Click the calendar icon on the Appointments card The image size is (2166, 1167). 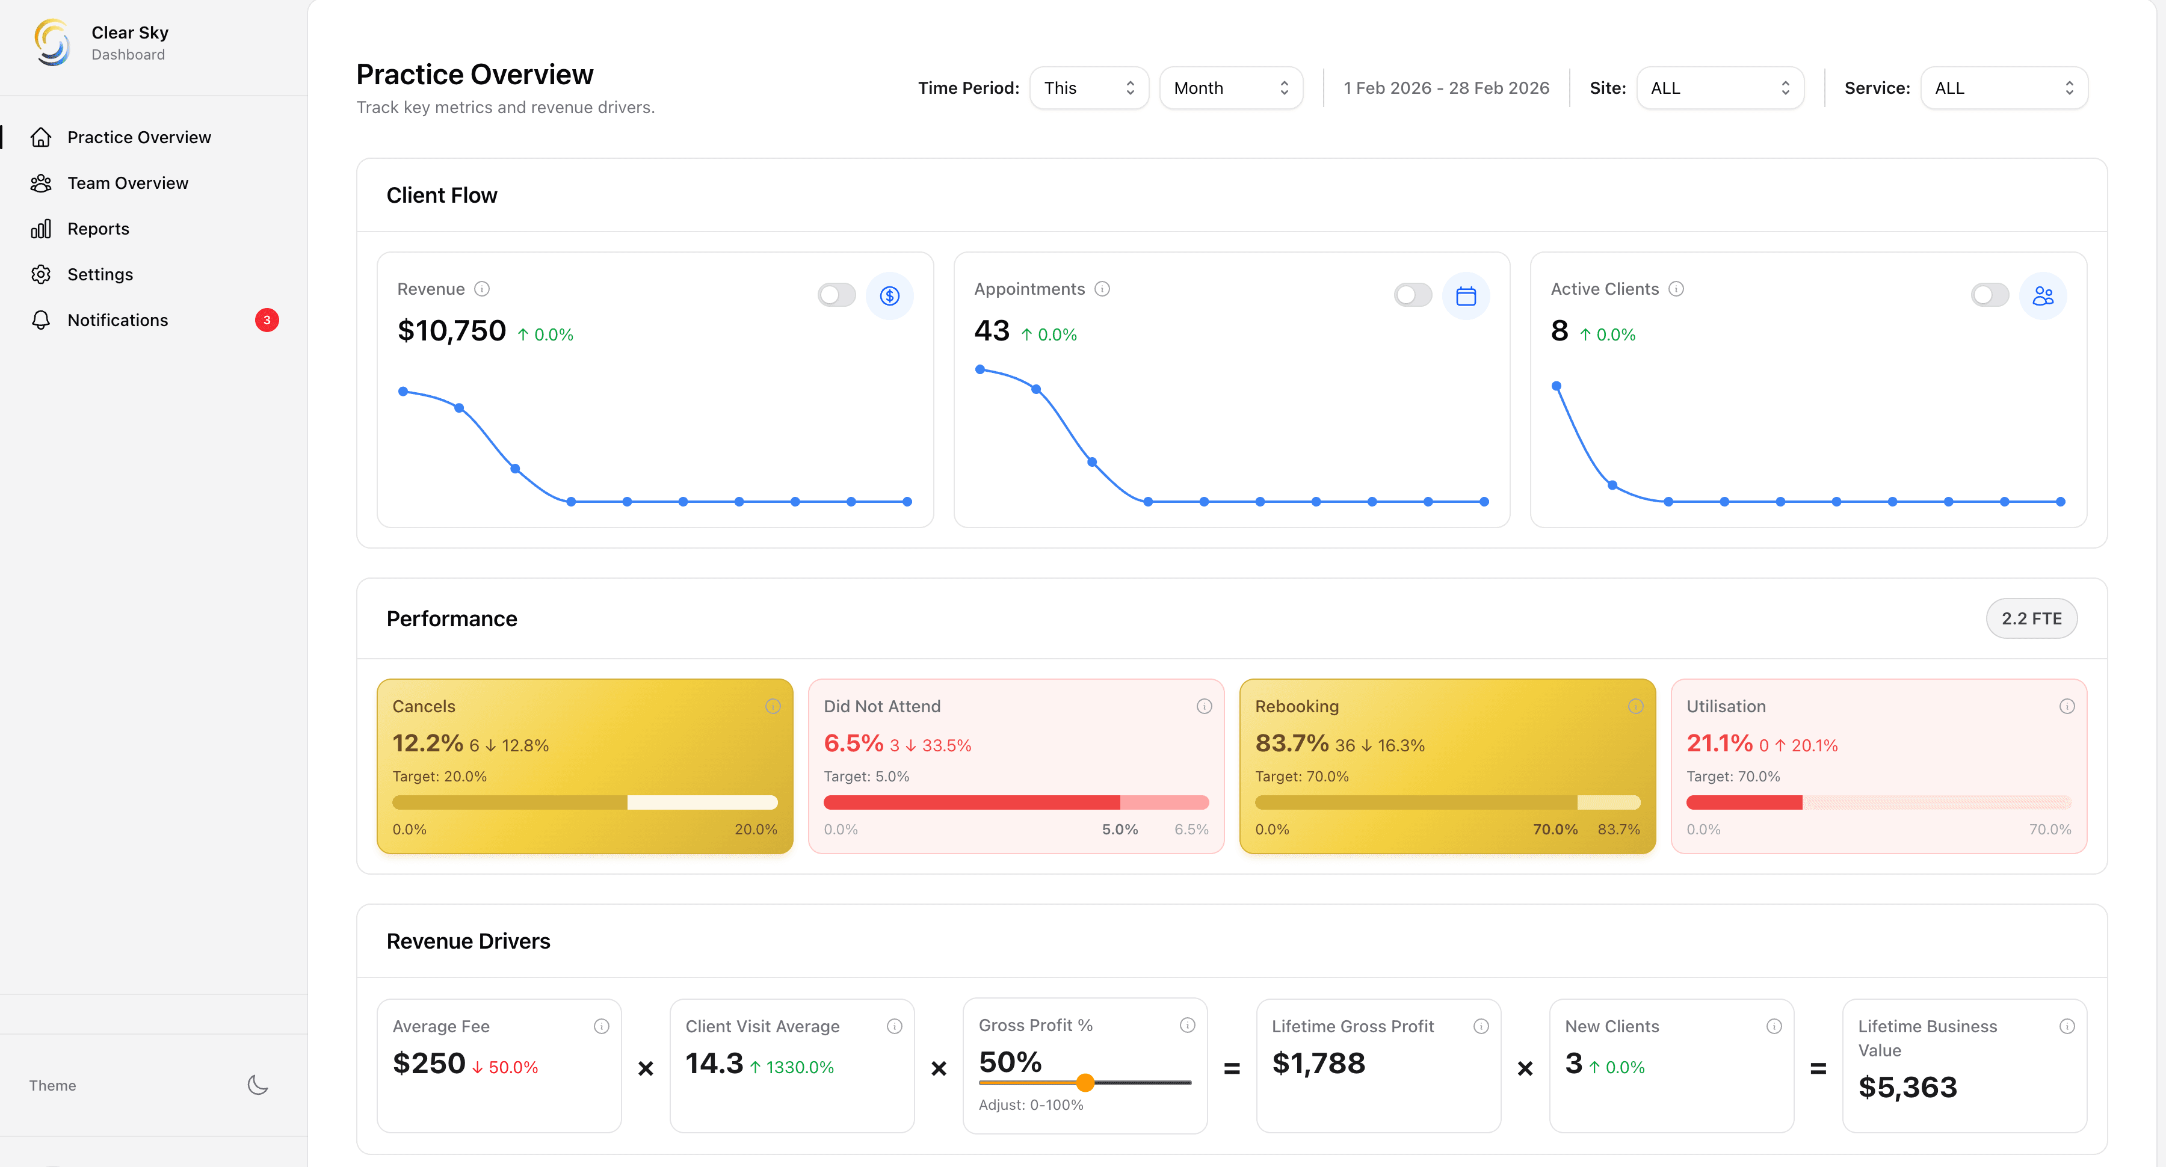(1466, 295)
